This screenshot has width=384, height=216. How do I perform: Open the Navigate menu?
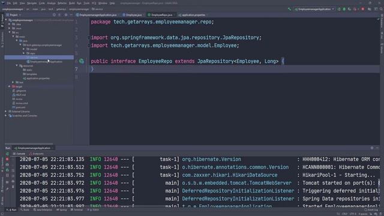[x=32, y=3]
